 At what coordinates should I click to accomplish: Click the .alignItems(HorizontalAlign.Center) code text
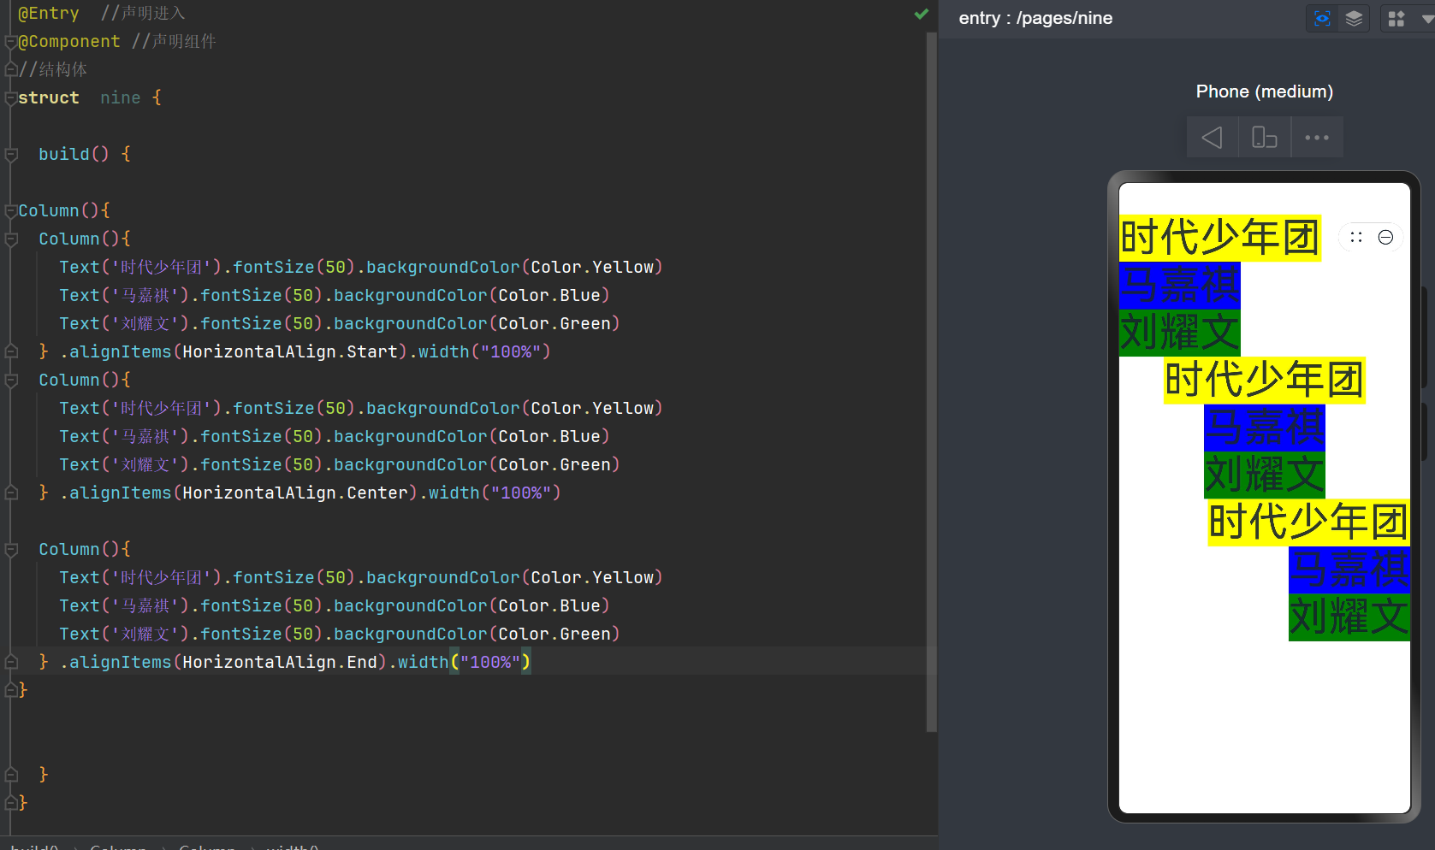(238, 493)
